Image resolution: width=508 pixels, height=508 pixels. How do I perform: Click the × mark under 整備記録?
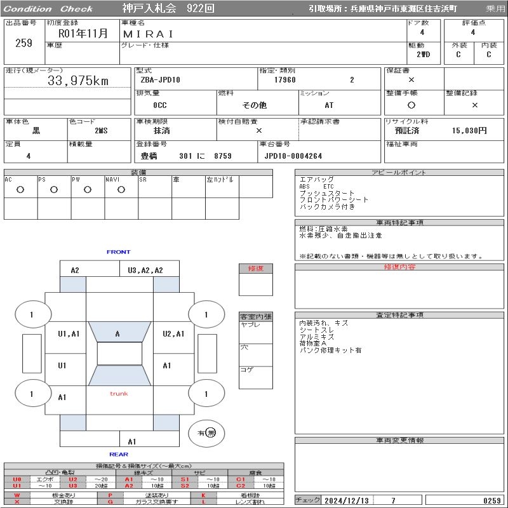pos(474,105)
